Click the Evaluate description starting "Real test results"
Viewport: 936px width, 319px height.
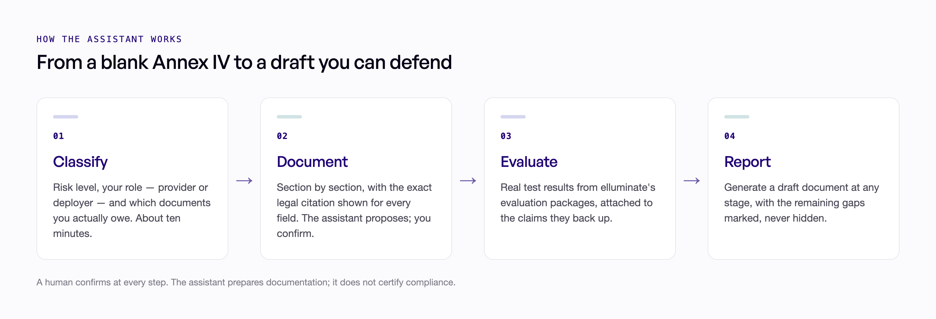point(578,203)
